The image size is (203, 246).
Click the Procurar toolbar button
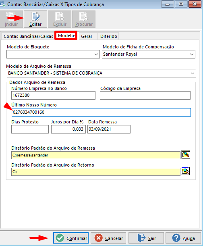pyautogui.click(x=84, y=19)
